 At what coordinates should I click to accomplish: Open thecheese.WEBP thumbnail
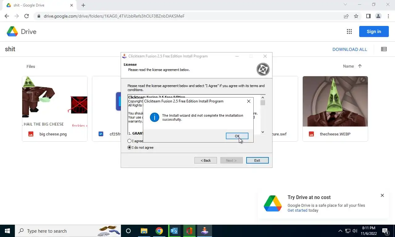click(x=335, y=102)
